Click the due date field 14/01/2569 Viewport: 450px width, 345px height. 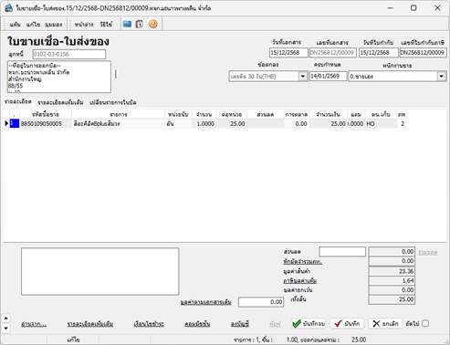tap(328, 76)
